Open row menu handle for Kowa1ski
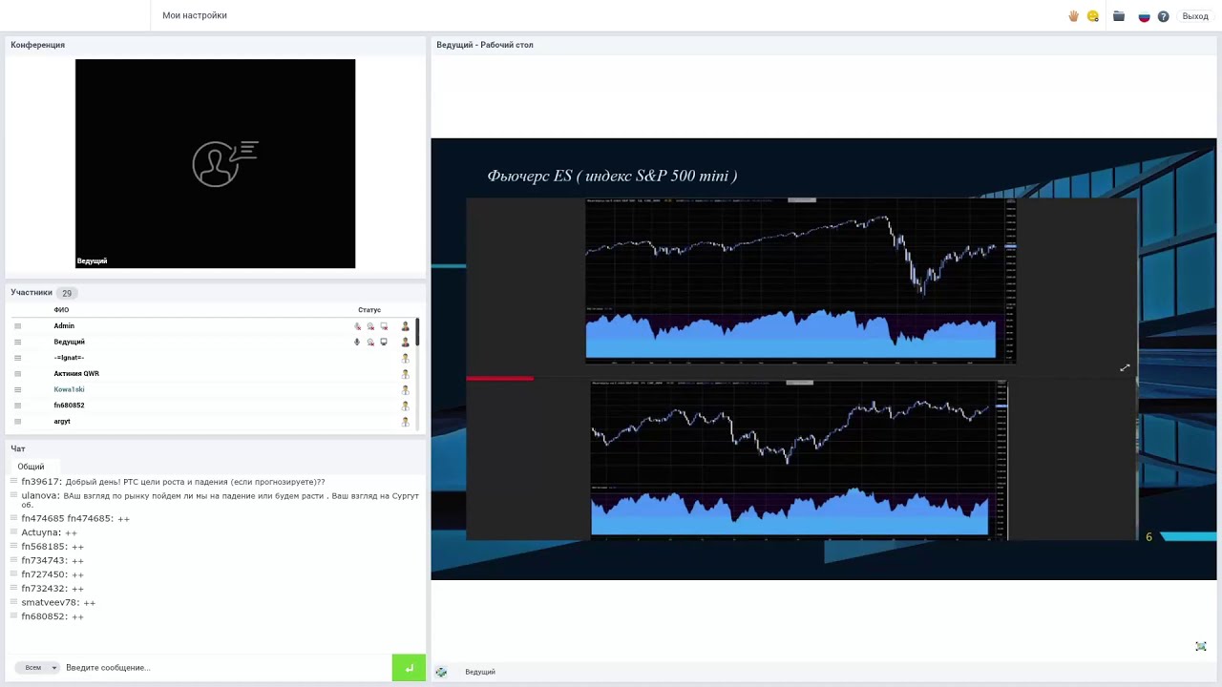Screen dimensions: 1222x687 (x=17, y=389)
